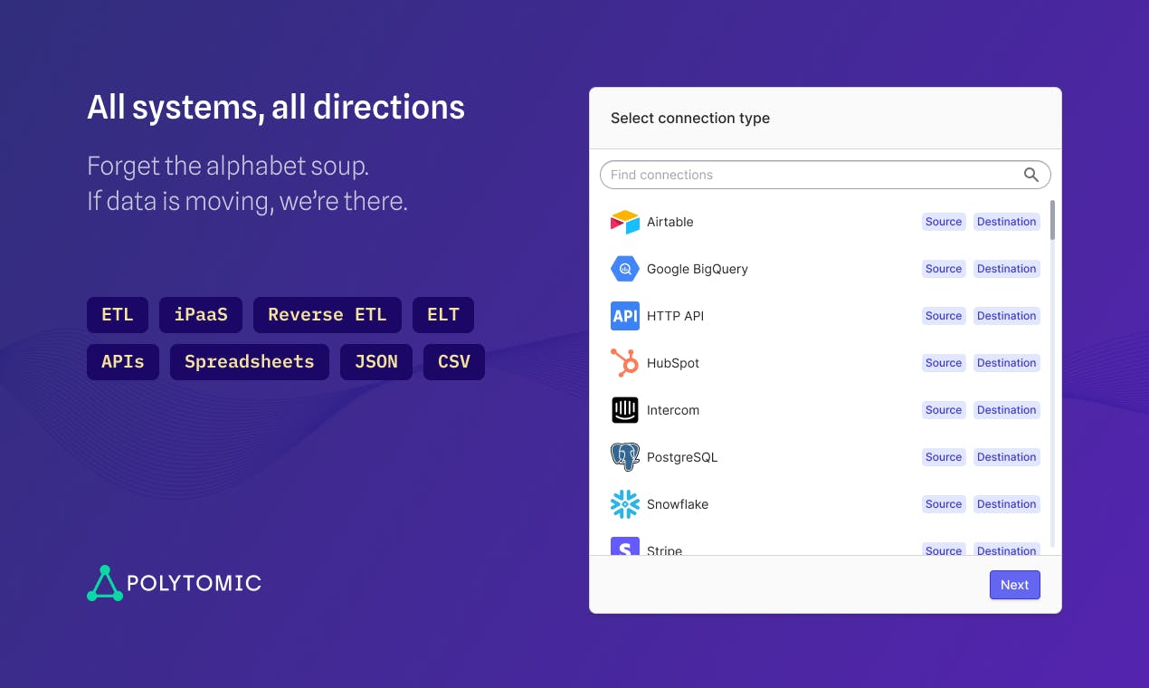The width and height of the screenshot is (1149, 688).
Task: Click the Source tag on Airtable row
Action: pos(944,222)
